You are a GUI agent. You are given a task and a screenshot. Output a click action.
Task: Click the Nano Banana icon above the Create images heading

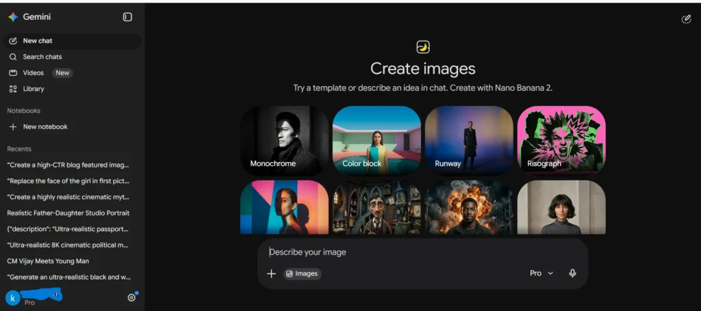(x=423, y=47)
